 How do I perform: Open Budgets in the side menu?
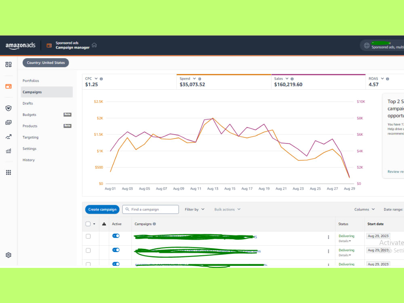coord(29,115)
